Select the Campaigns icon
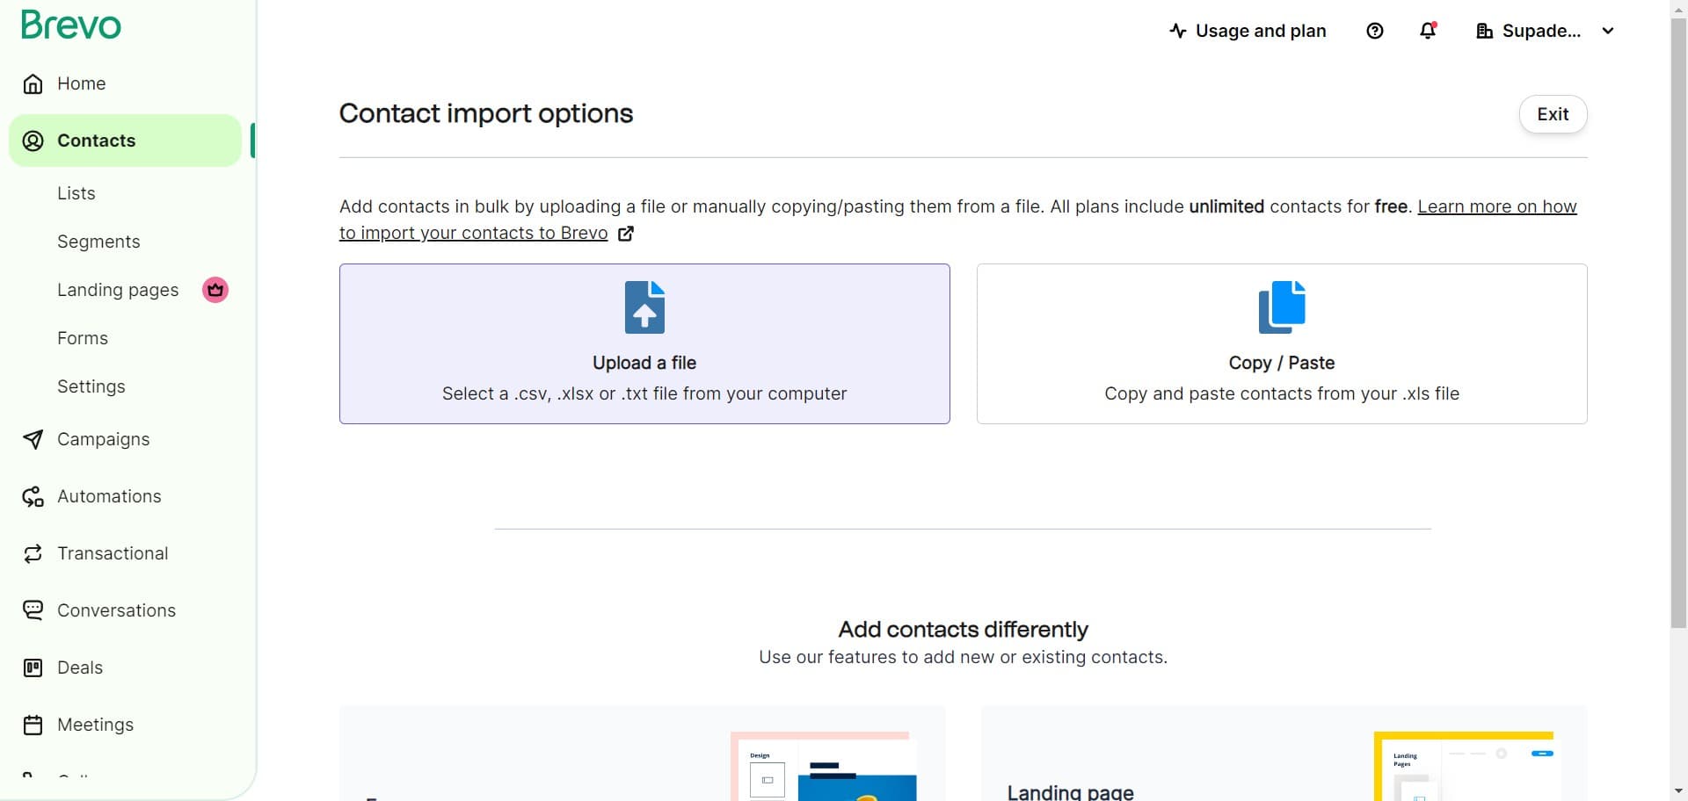The image size is (1688, 801). pyautogui.click(x=33, y=439)
